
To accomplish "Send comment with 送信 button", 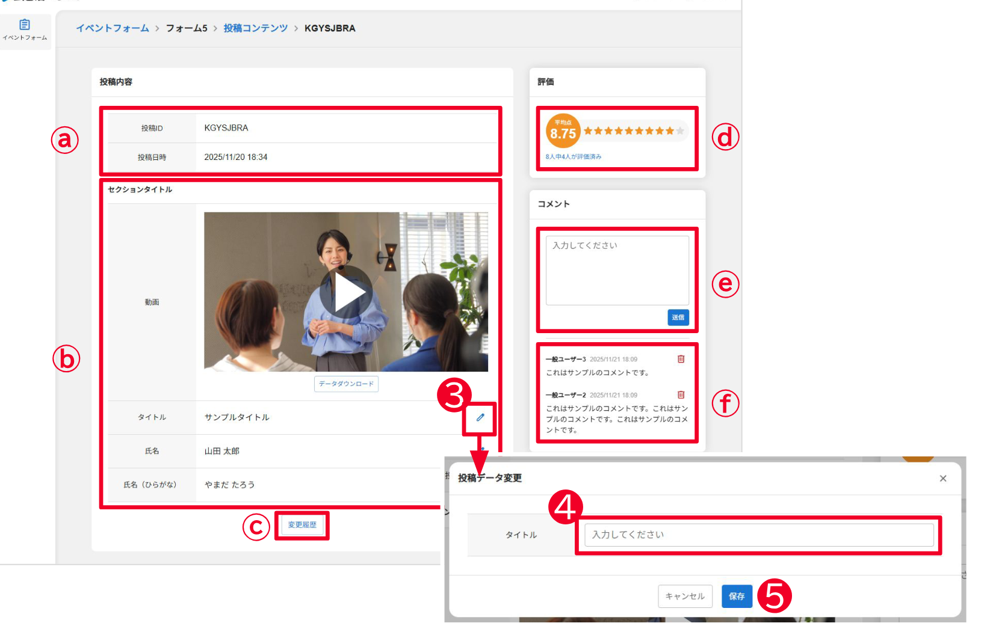I will (x=678, y=318).
